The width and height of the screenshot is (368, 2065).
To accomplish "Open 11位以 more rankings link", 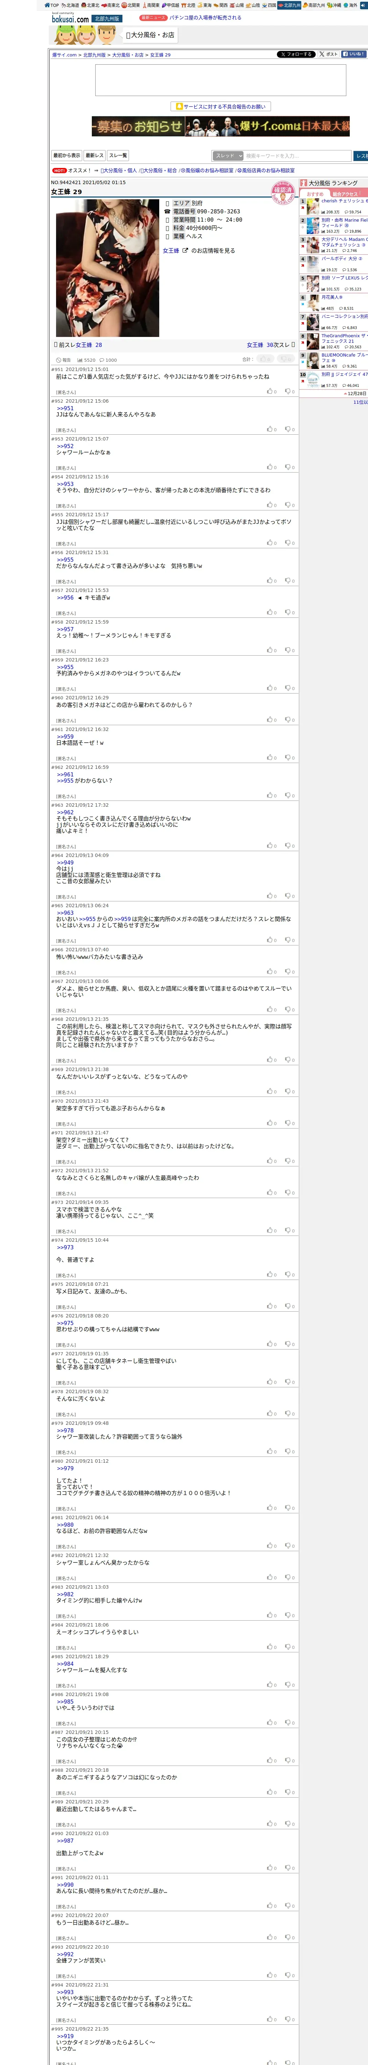I will (x=360, y=402).
